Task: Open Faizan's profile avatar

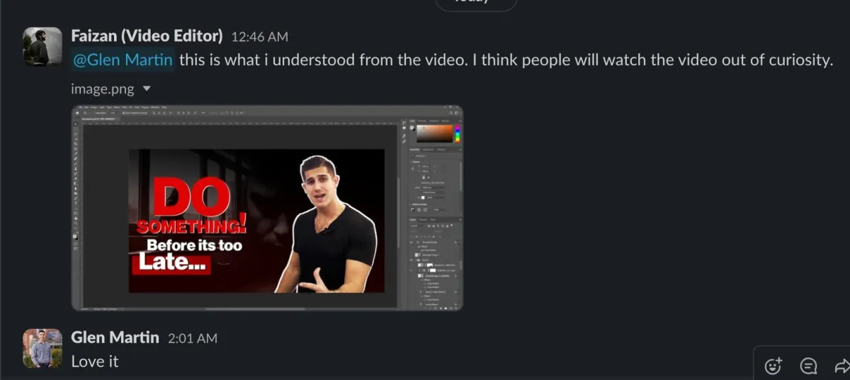Action: click(x=42, y=47)
